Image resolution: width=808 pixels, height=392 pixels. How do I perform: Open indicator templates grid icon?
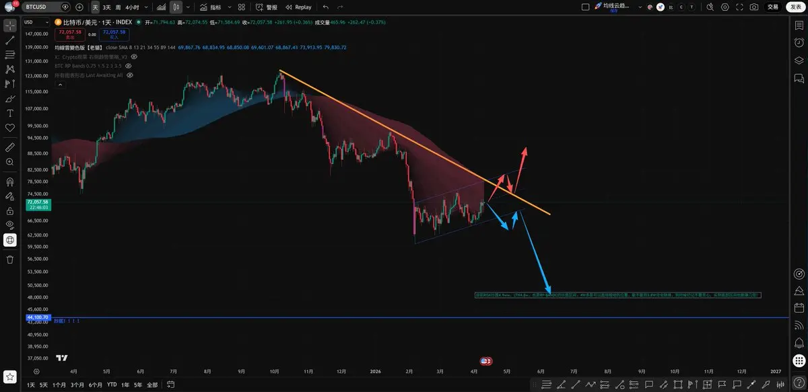pos(242,7)
